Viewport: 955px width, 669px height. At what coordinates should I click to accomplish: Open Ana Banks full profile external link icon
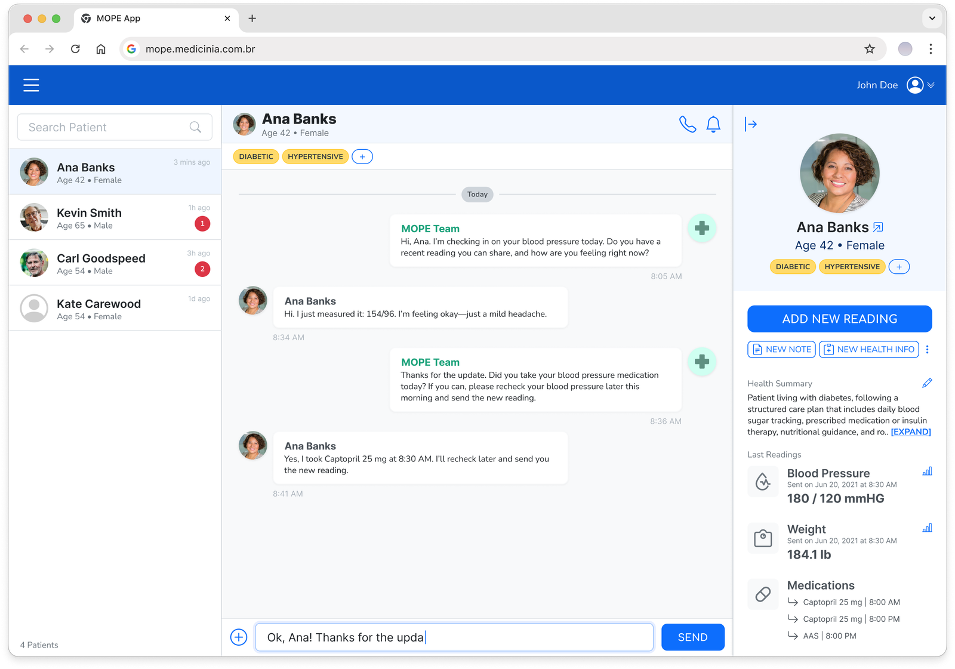(878, 227)
